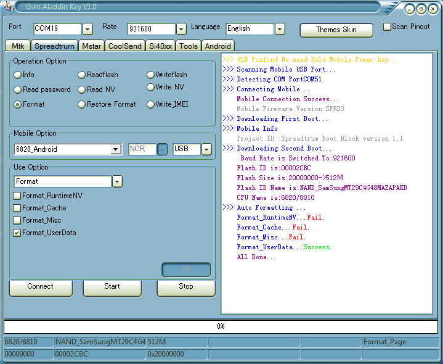Switch to the Mtk tab
Screen dimensions: 443x364
coord(18,46)
